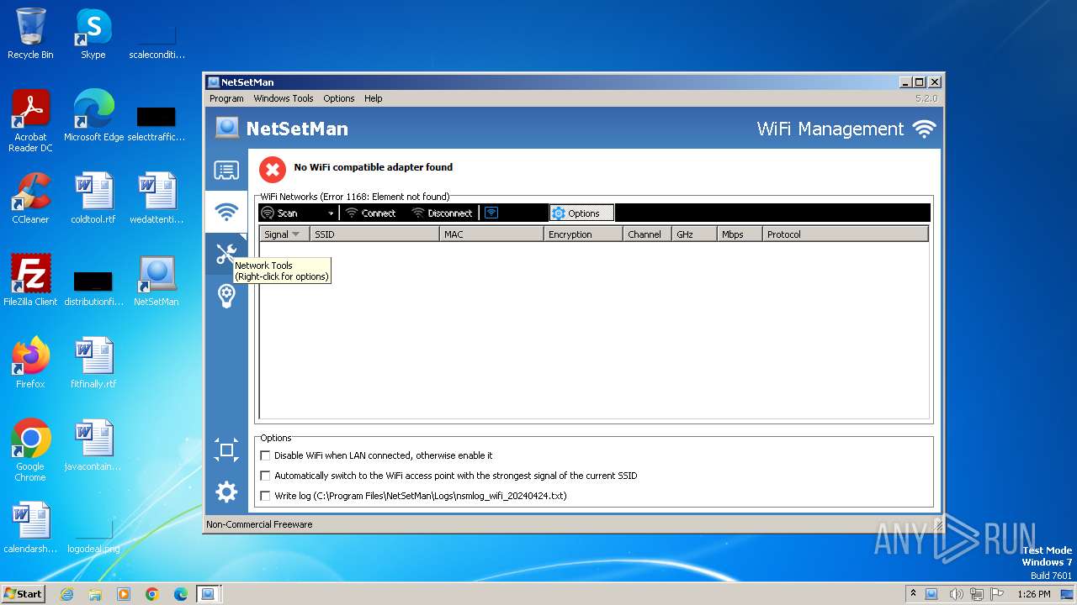Image resolution: width=1077 pixels, height=605 pixels.
Task: Open the Network Tools wrench icon
Action: [225, 254]
